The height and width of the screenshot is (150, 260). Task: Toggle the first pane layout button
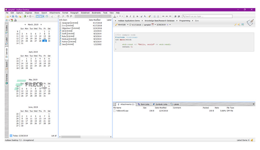pyautogui.click(x=37, y=16)
